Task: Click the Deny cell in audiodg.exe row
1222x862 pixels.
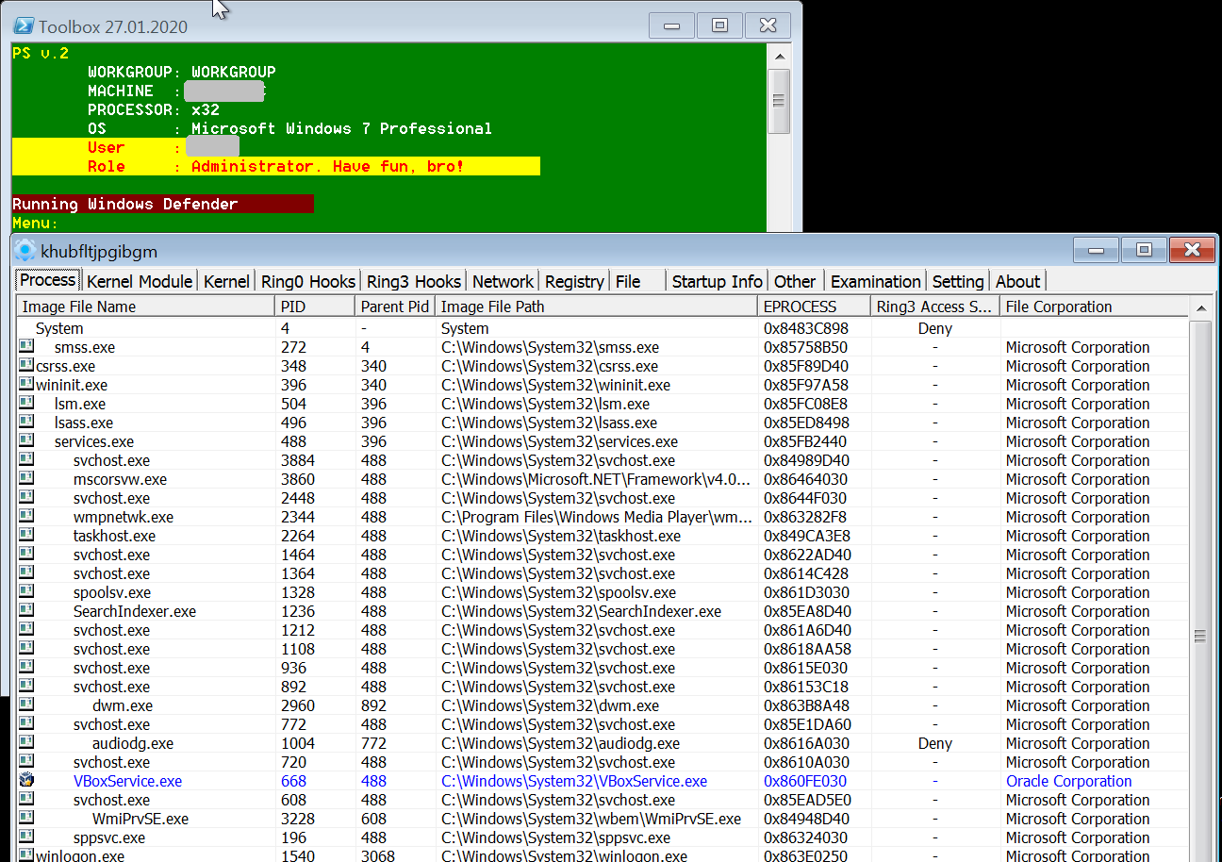Action: click(x=935, y=743)
